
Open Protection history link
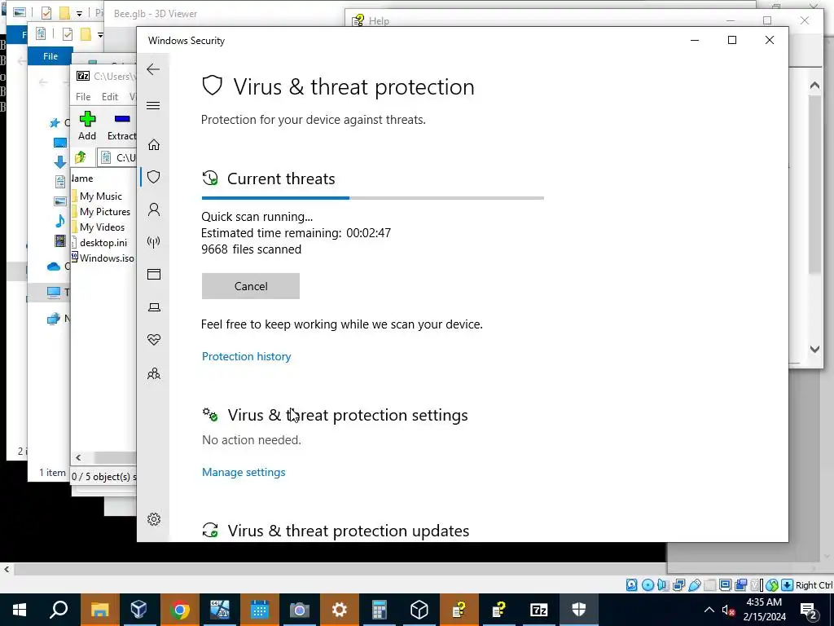coord(246,356)
